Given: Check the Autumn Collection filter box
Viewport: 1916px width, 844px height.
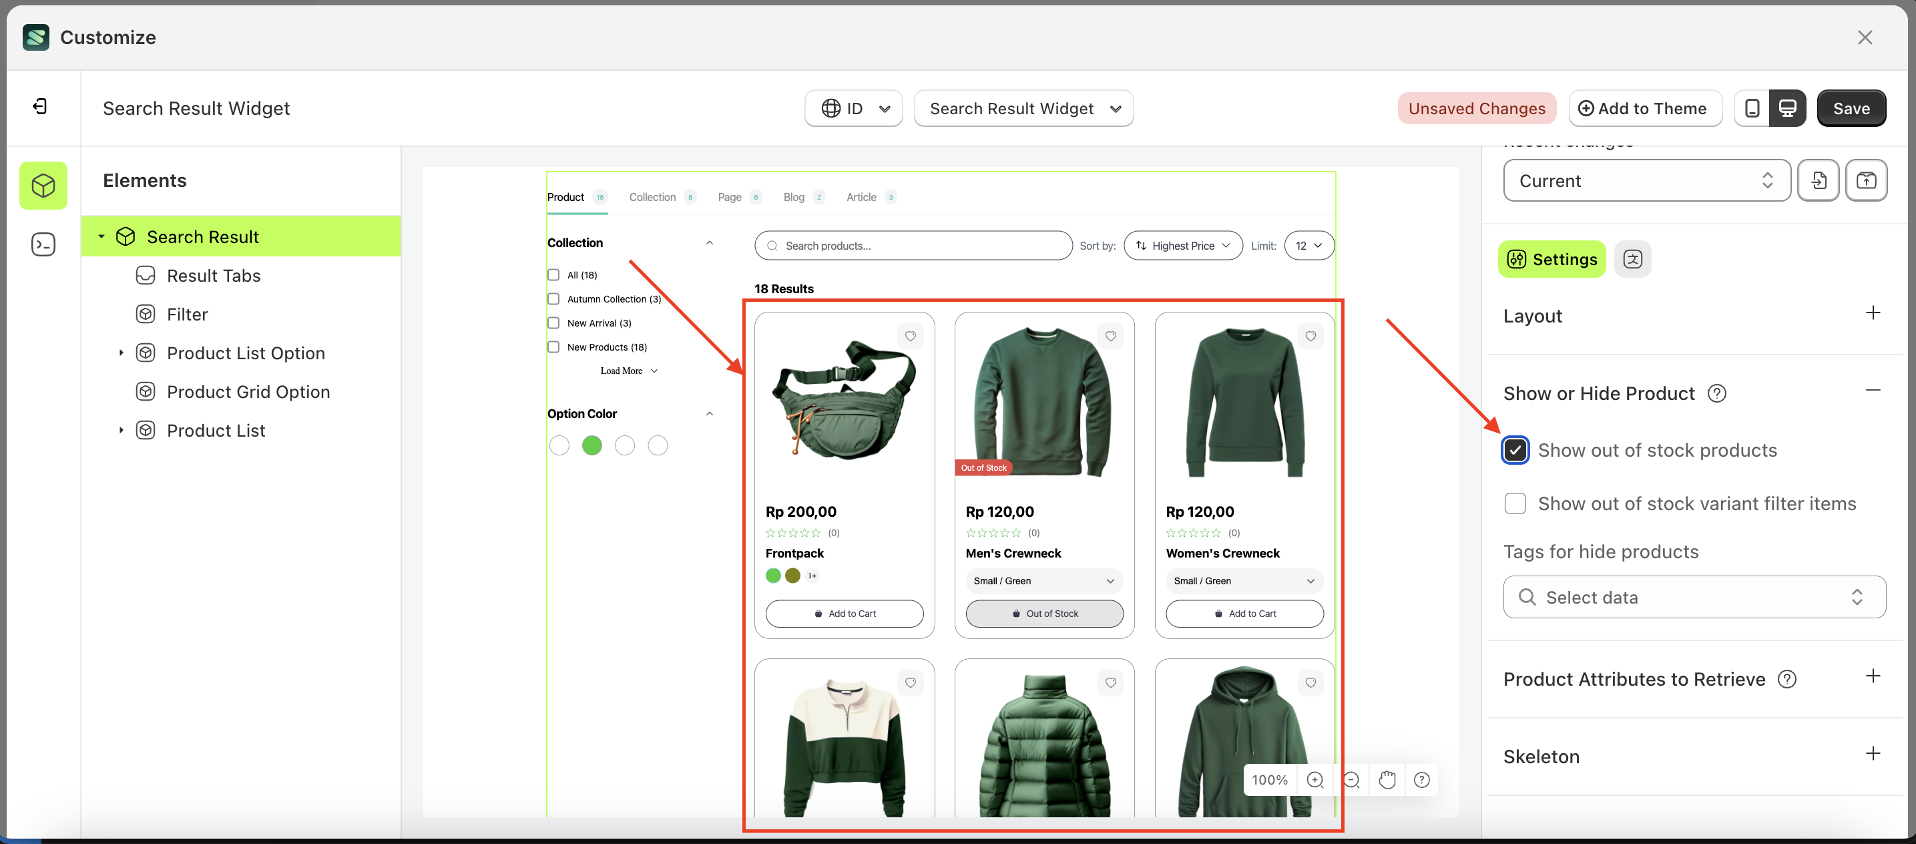Looking at the screenshot, I should click(x=553, y=299).
